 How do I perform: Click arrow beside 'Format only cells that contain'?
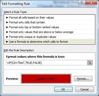(x=7, y=22)
